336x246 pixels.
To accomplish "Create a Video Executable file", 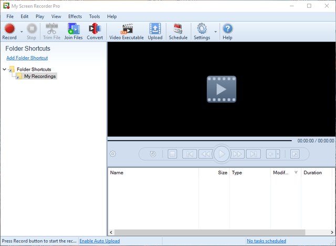I will click(127, 31).
